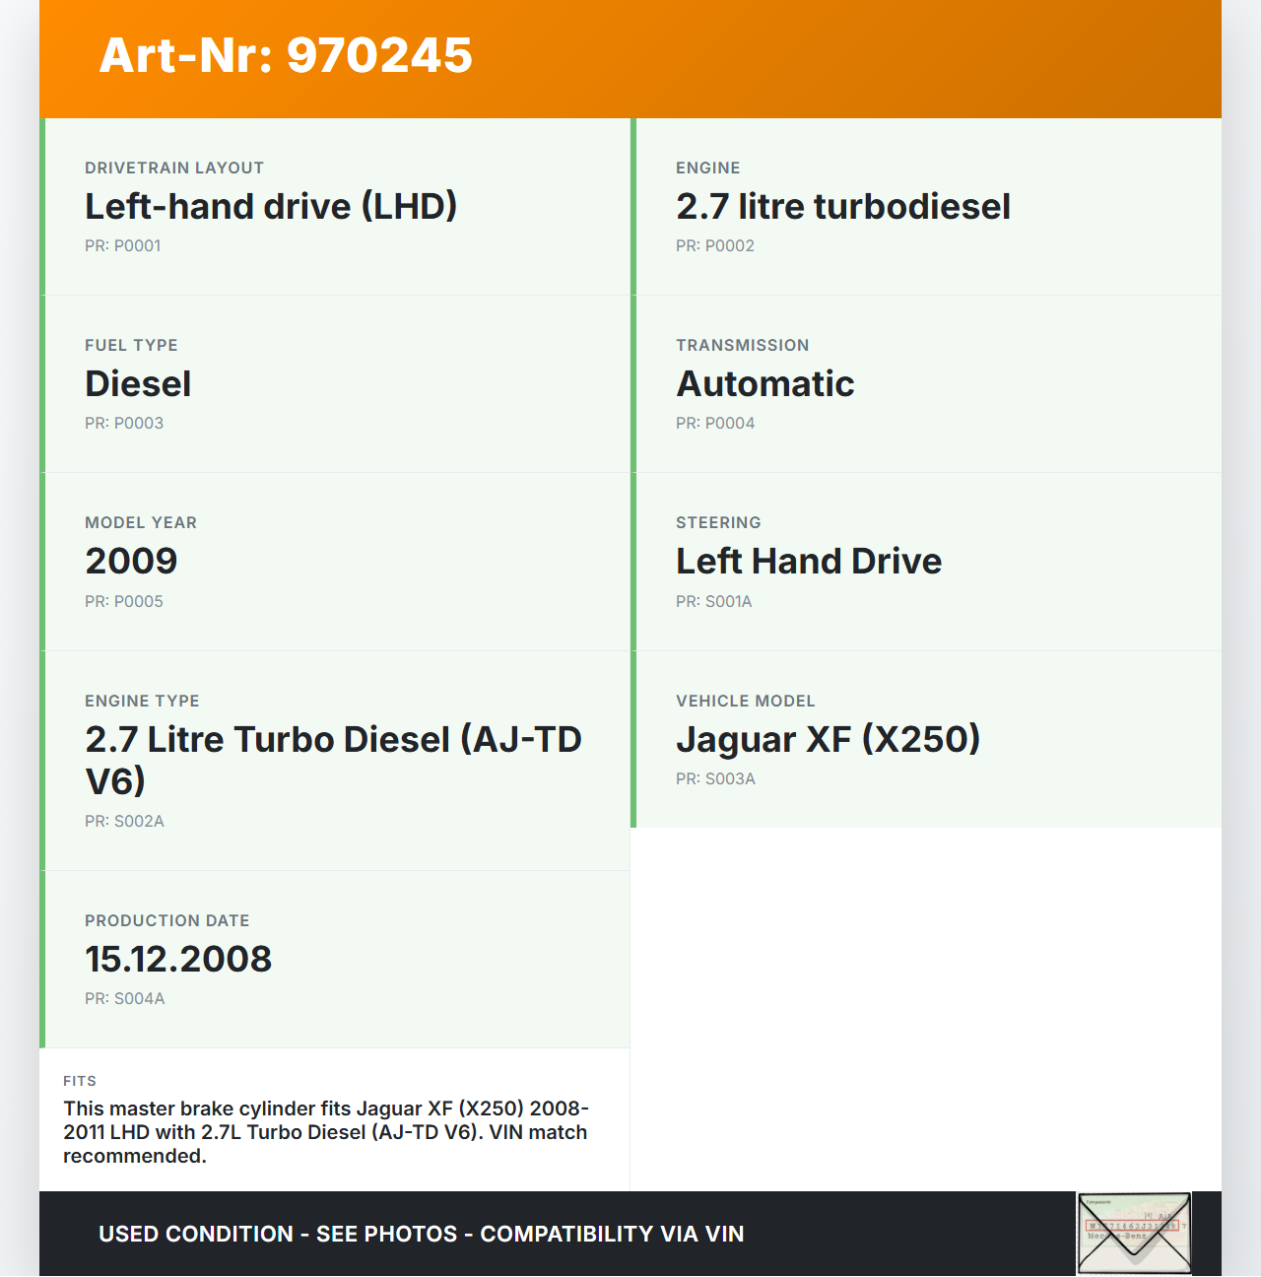Expand the Model Year 2009 card
The width and height of the screenshot is (1261, 1277).
[x=335, y=562]
